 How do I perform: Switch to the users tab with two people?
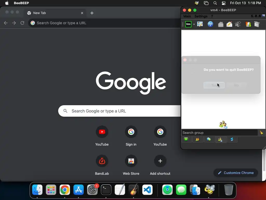[197, 140]
